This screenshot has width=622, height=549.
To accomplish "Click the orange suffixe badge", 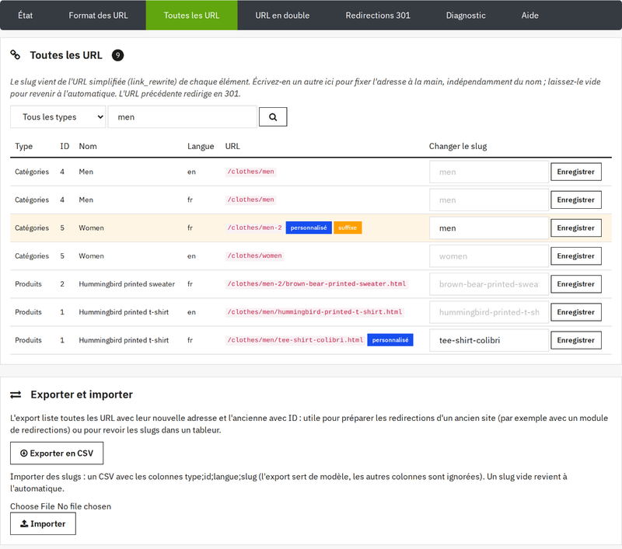I will coord(348,228).
